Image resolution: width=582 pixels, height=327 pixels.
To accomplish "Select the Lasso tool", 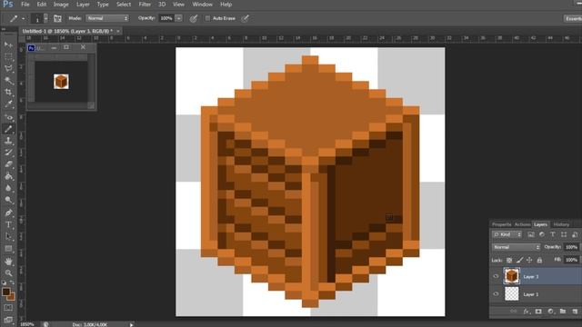I will coord(8,69).
